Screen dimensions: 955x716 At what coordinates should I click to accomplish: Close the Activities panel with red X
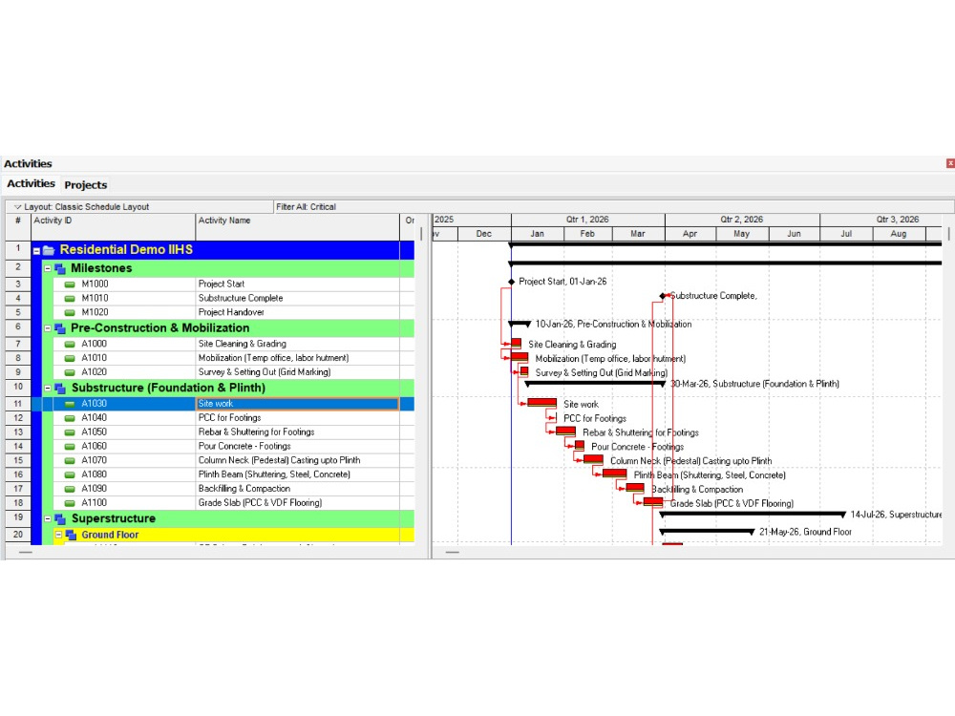[950, 163]
